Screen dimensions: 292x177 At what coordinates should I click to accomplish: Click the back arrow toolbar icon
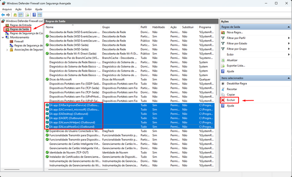[x=3, y=15]
